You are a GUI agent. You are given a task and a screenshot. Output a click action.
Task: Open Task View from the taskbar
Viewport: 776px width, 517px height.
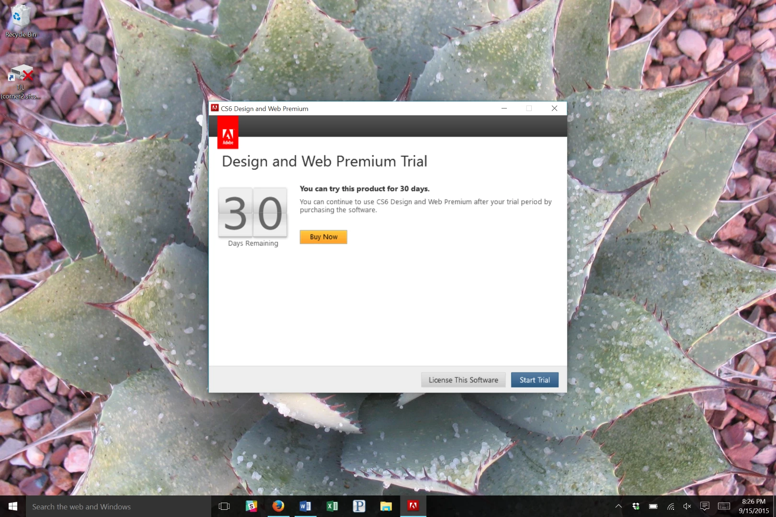tap(224, 506)
